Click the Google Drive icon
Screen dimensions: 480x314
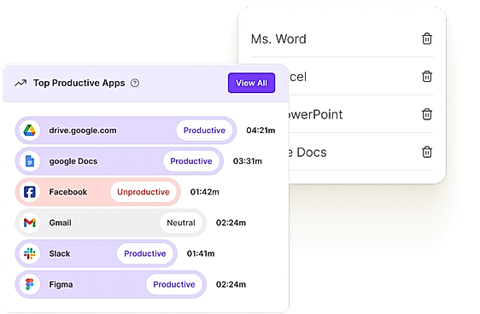[30, 131]
